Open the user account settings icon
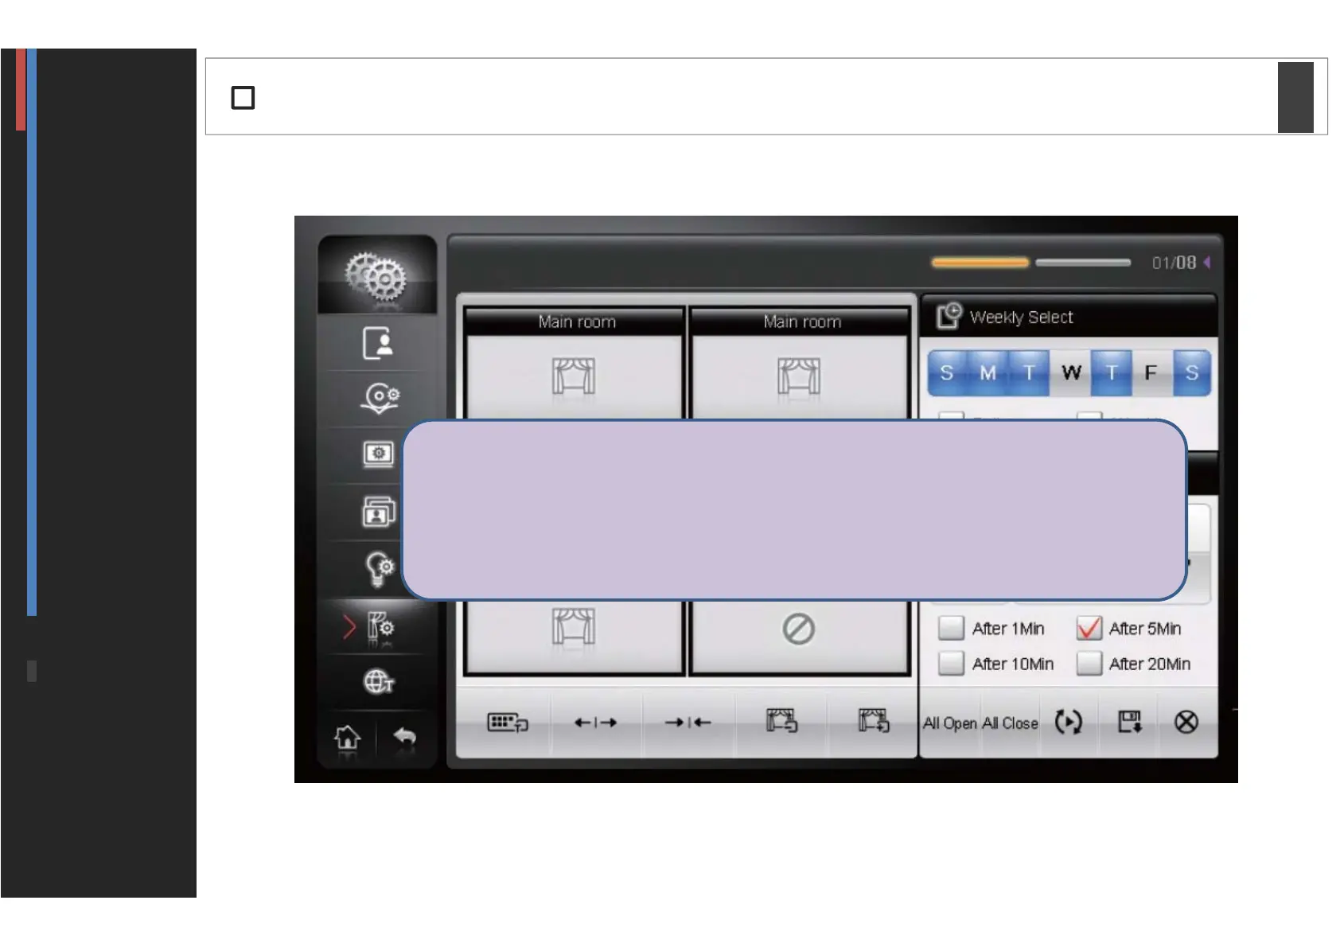 point(378,343)
